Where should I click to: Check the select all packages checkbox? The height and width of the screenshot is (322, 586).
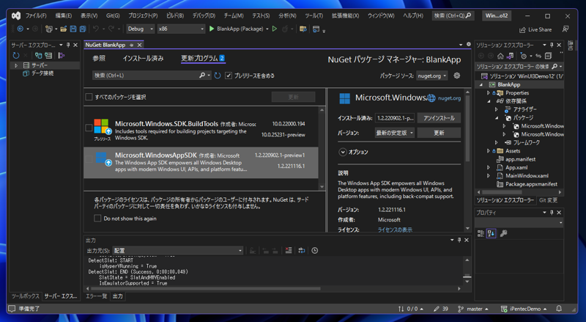coord(89,97)
